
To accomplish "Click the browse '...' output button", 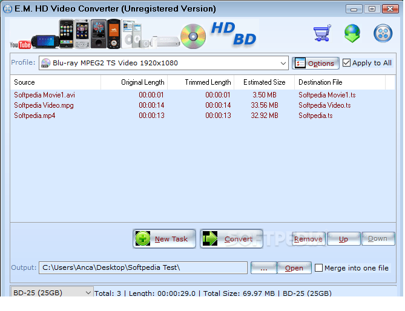I will pos(264,268).
